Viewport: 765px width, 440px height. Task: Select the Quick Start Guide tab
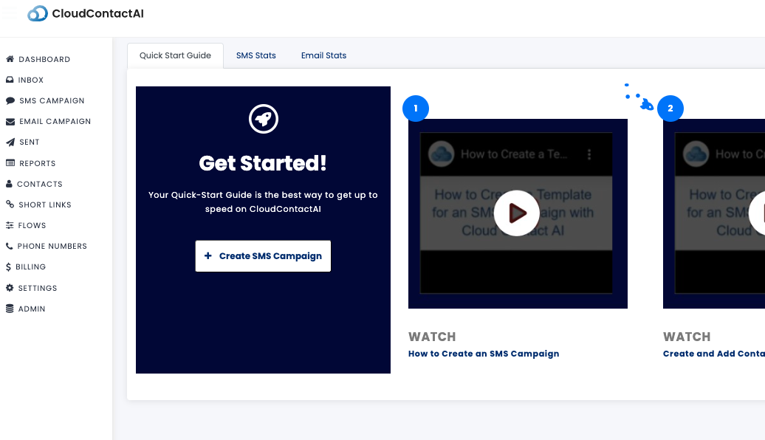pos(175,55)
